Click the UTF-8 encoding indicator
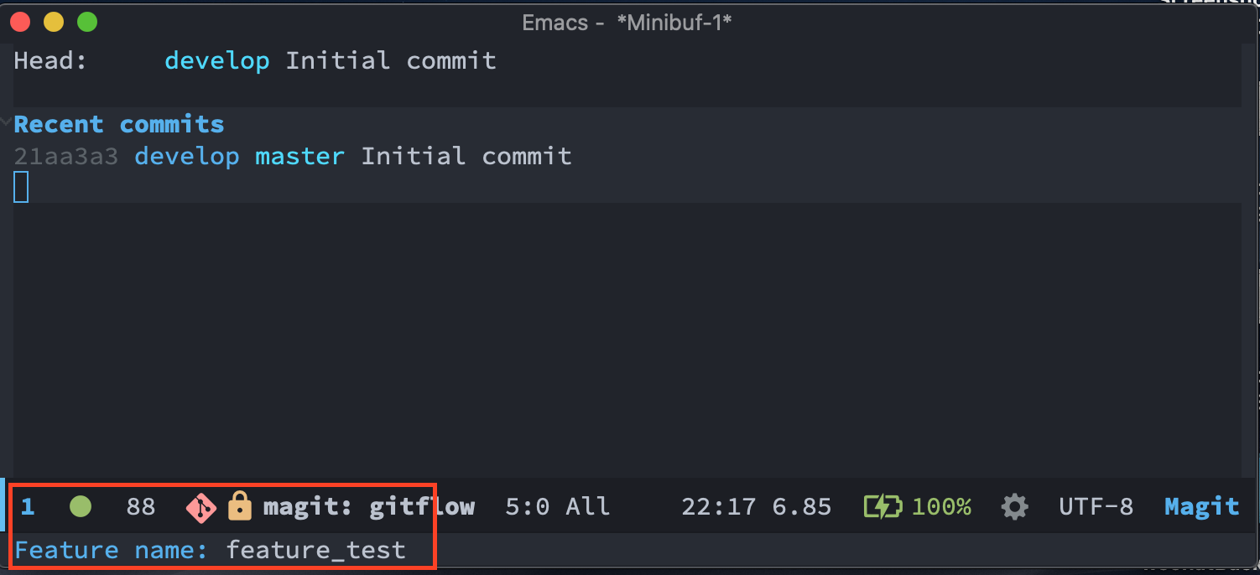 point(1096,506)
